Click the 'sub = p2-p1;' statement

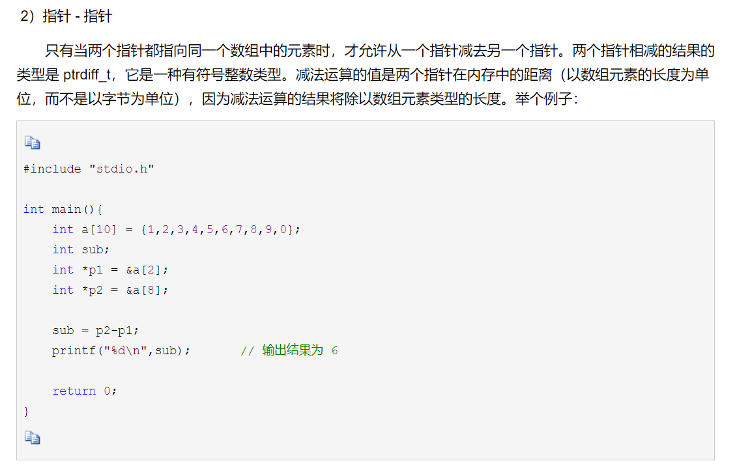click(96, 330)
